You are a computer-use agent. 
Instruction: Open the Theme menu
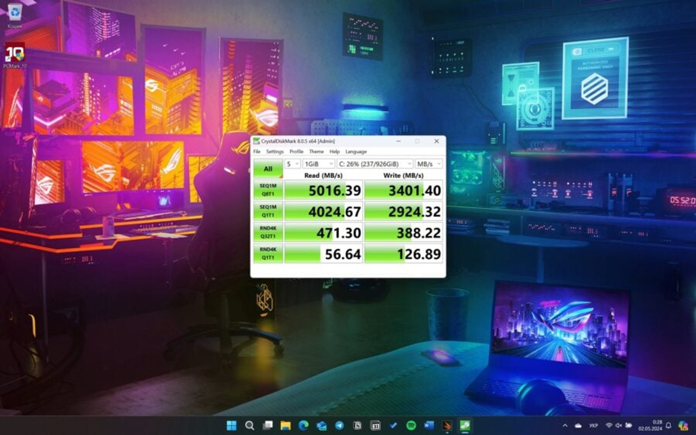(x=316, y=151)
